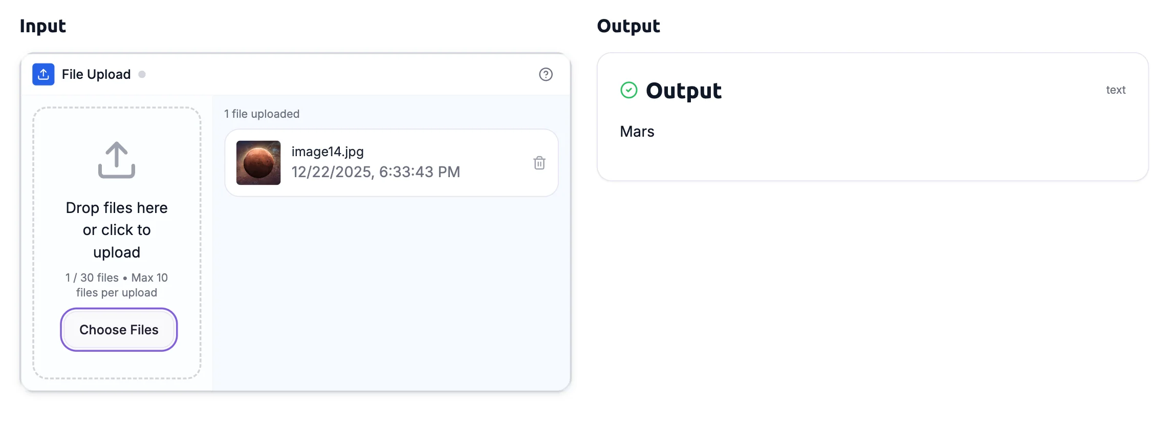The image size is (1172, 427).
Task: Delete image14.jpg using the trash icon
Action: pos(539,163)
